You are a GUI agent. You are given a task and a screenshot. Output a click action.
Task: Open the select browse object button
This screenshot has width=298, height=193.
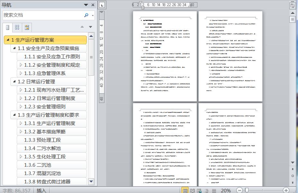click(x=293, y=176)
